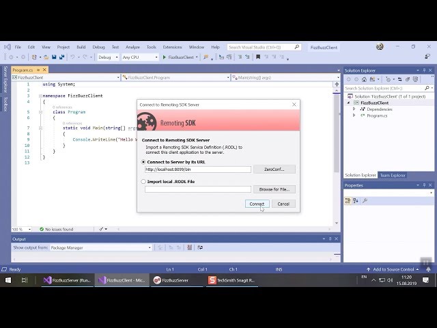Click the local RODL file path field

(x=198, y=189)
